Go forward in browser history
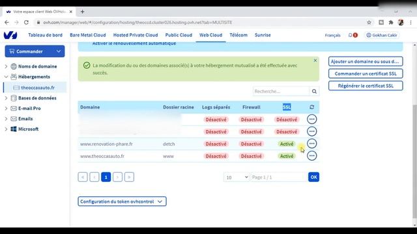Viewport: 417px width, 234px height. coord(16,23)
